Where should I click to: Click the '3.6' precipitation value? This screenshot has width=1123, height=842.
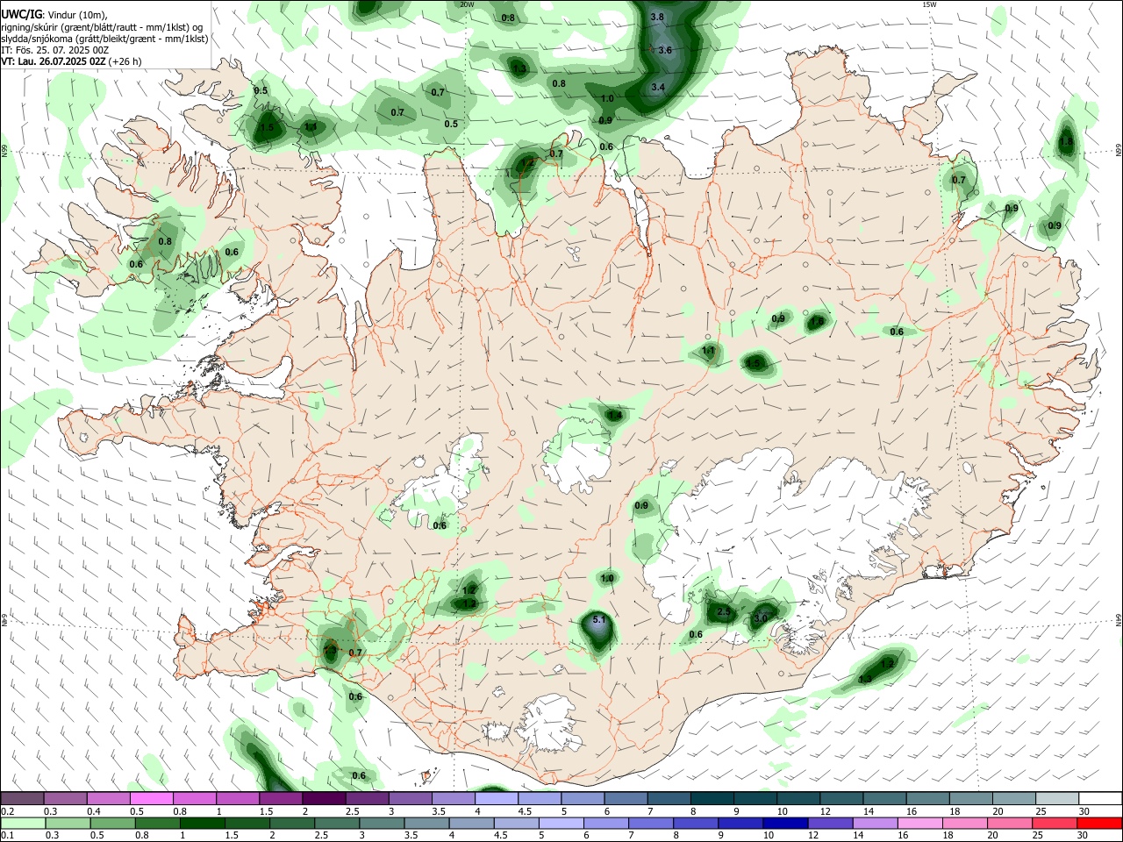665,51
